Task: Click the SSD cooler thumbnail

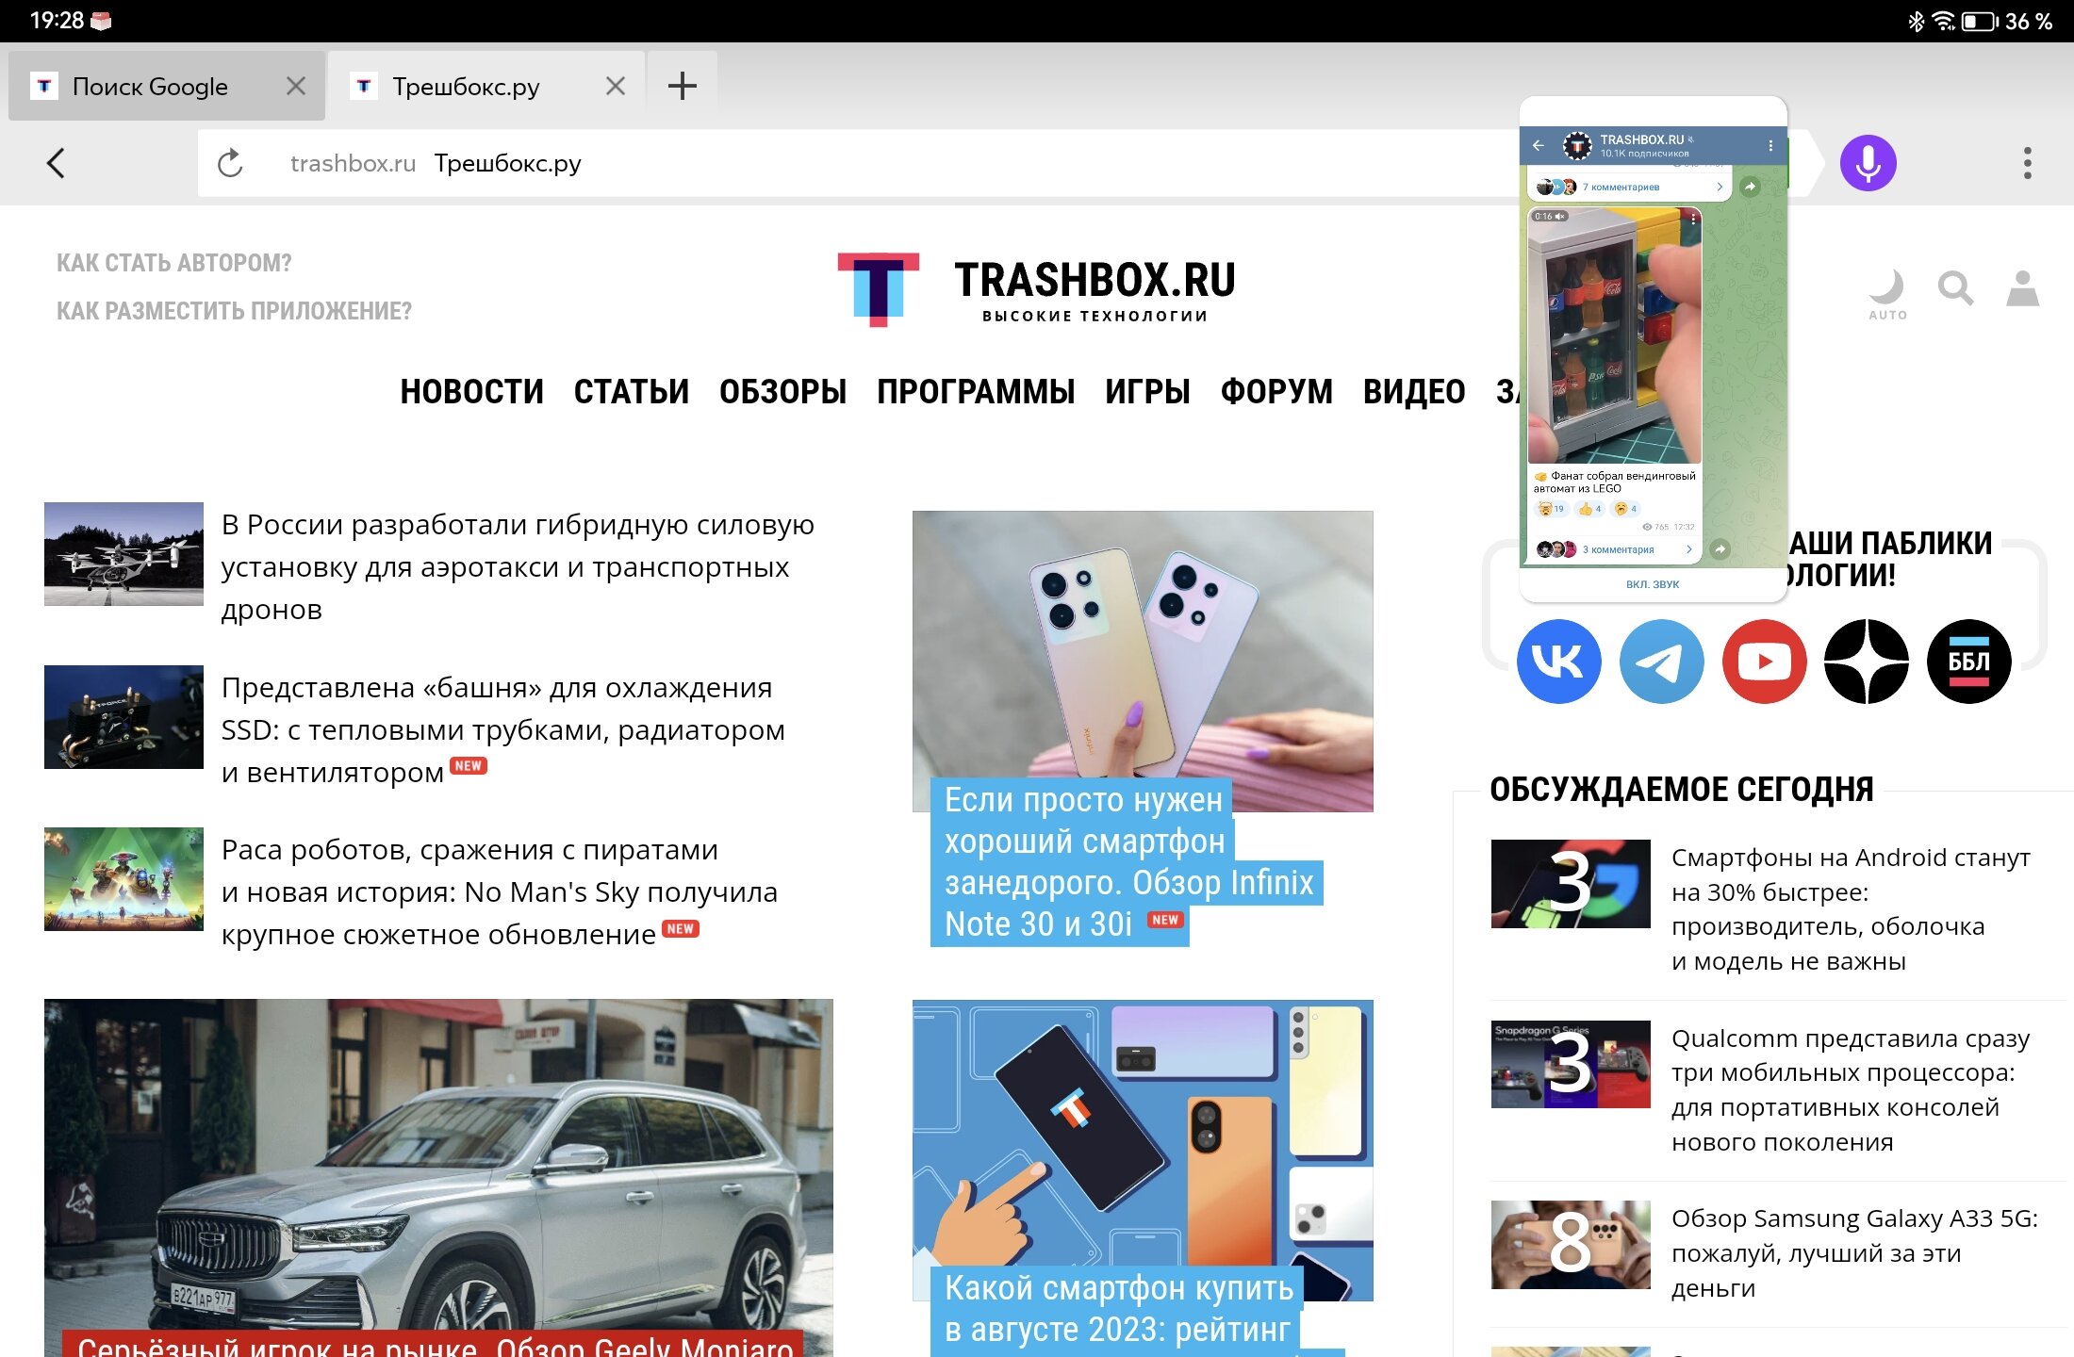Action: coord(123,717)
